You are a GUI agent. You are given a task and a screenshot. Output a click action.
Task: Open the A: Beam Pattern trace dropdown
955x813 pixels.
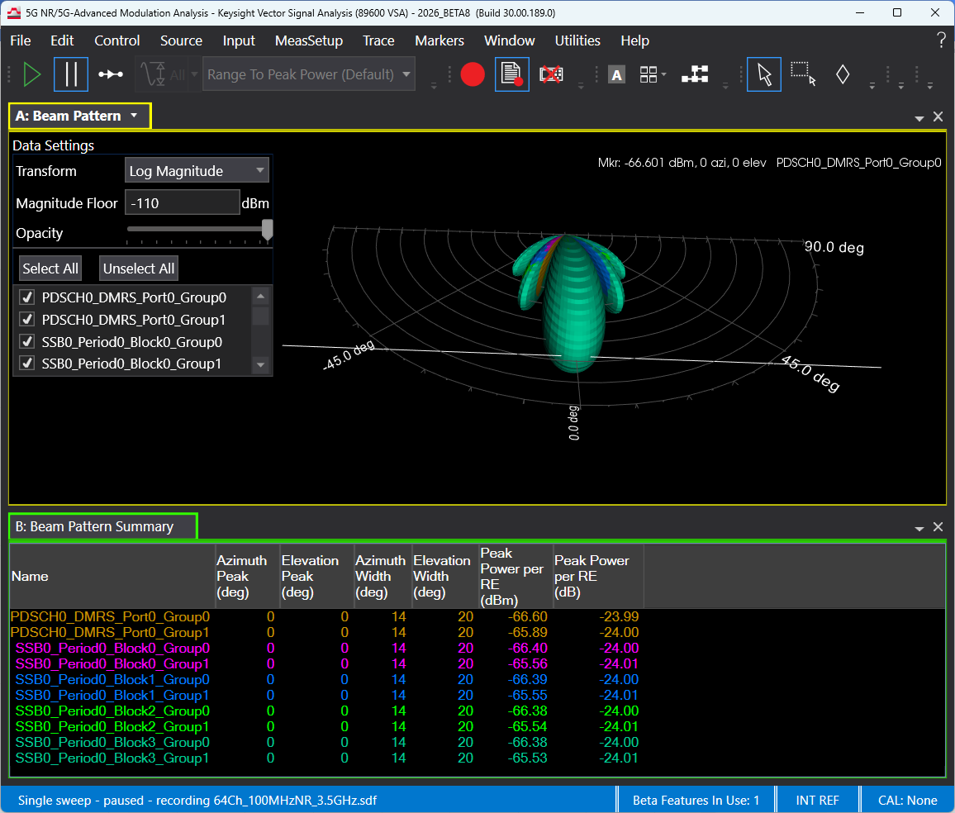(134, 116)
